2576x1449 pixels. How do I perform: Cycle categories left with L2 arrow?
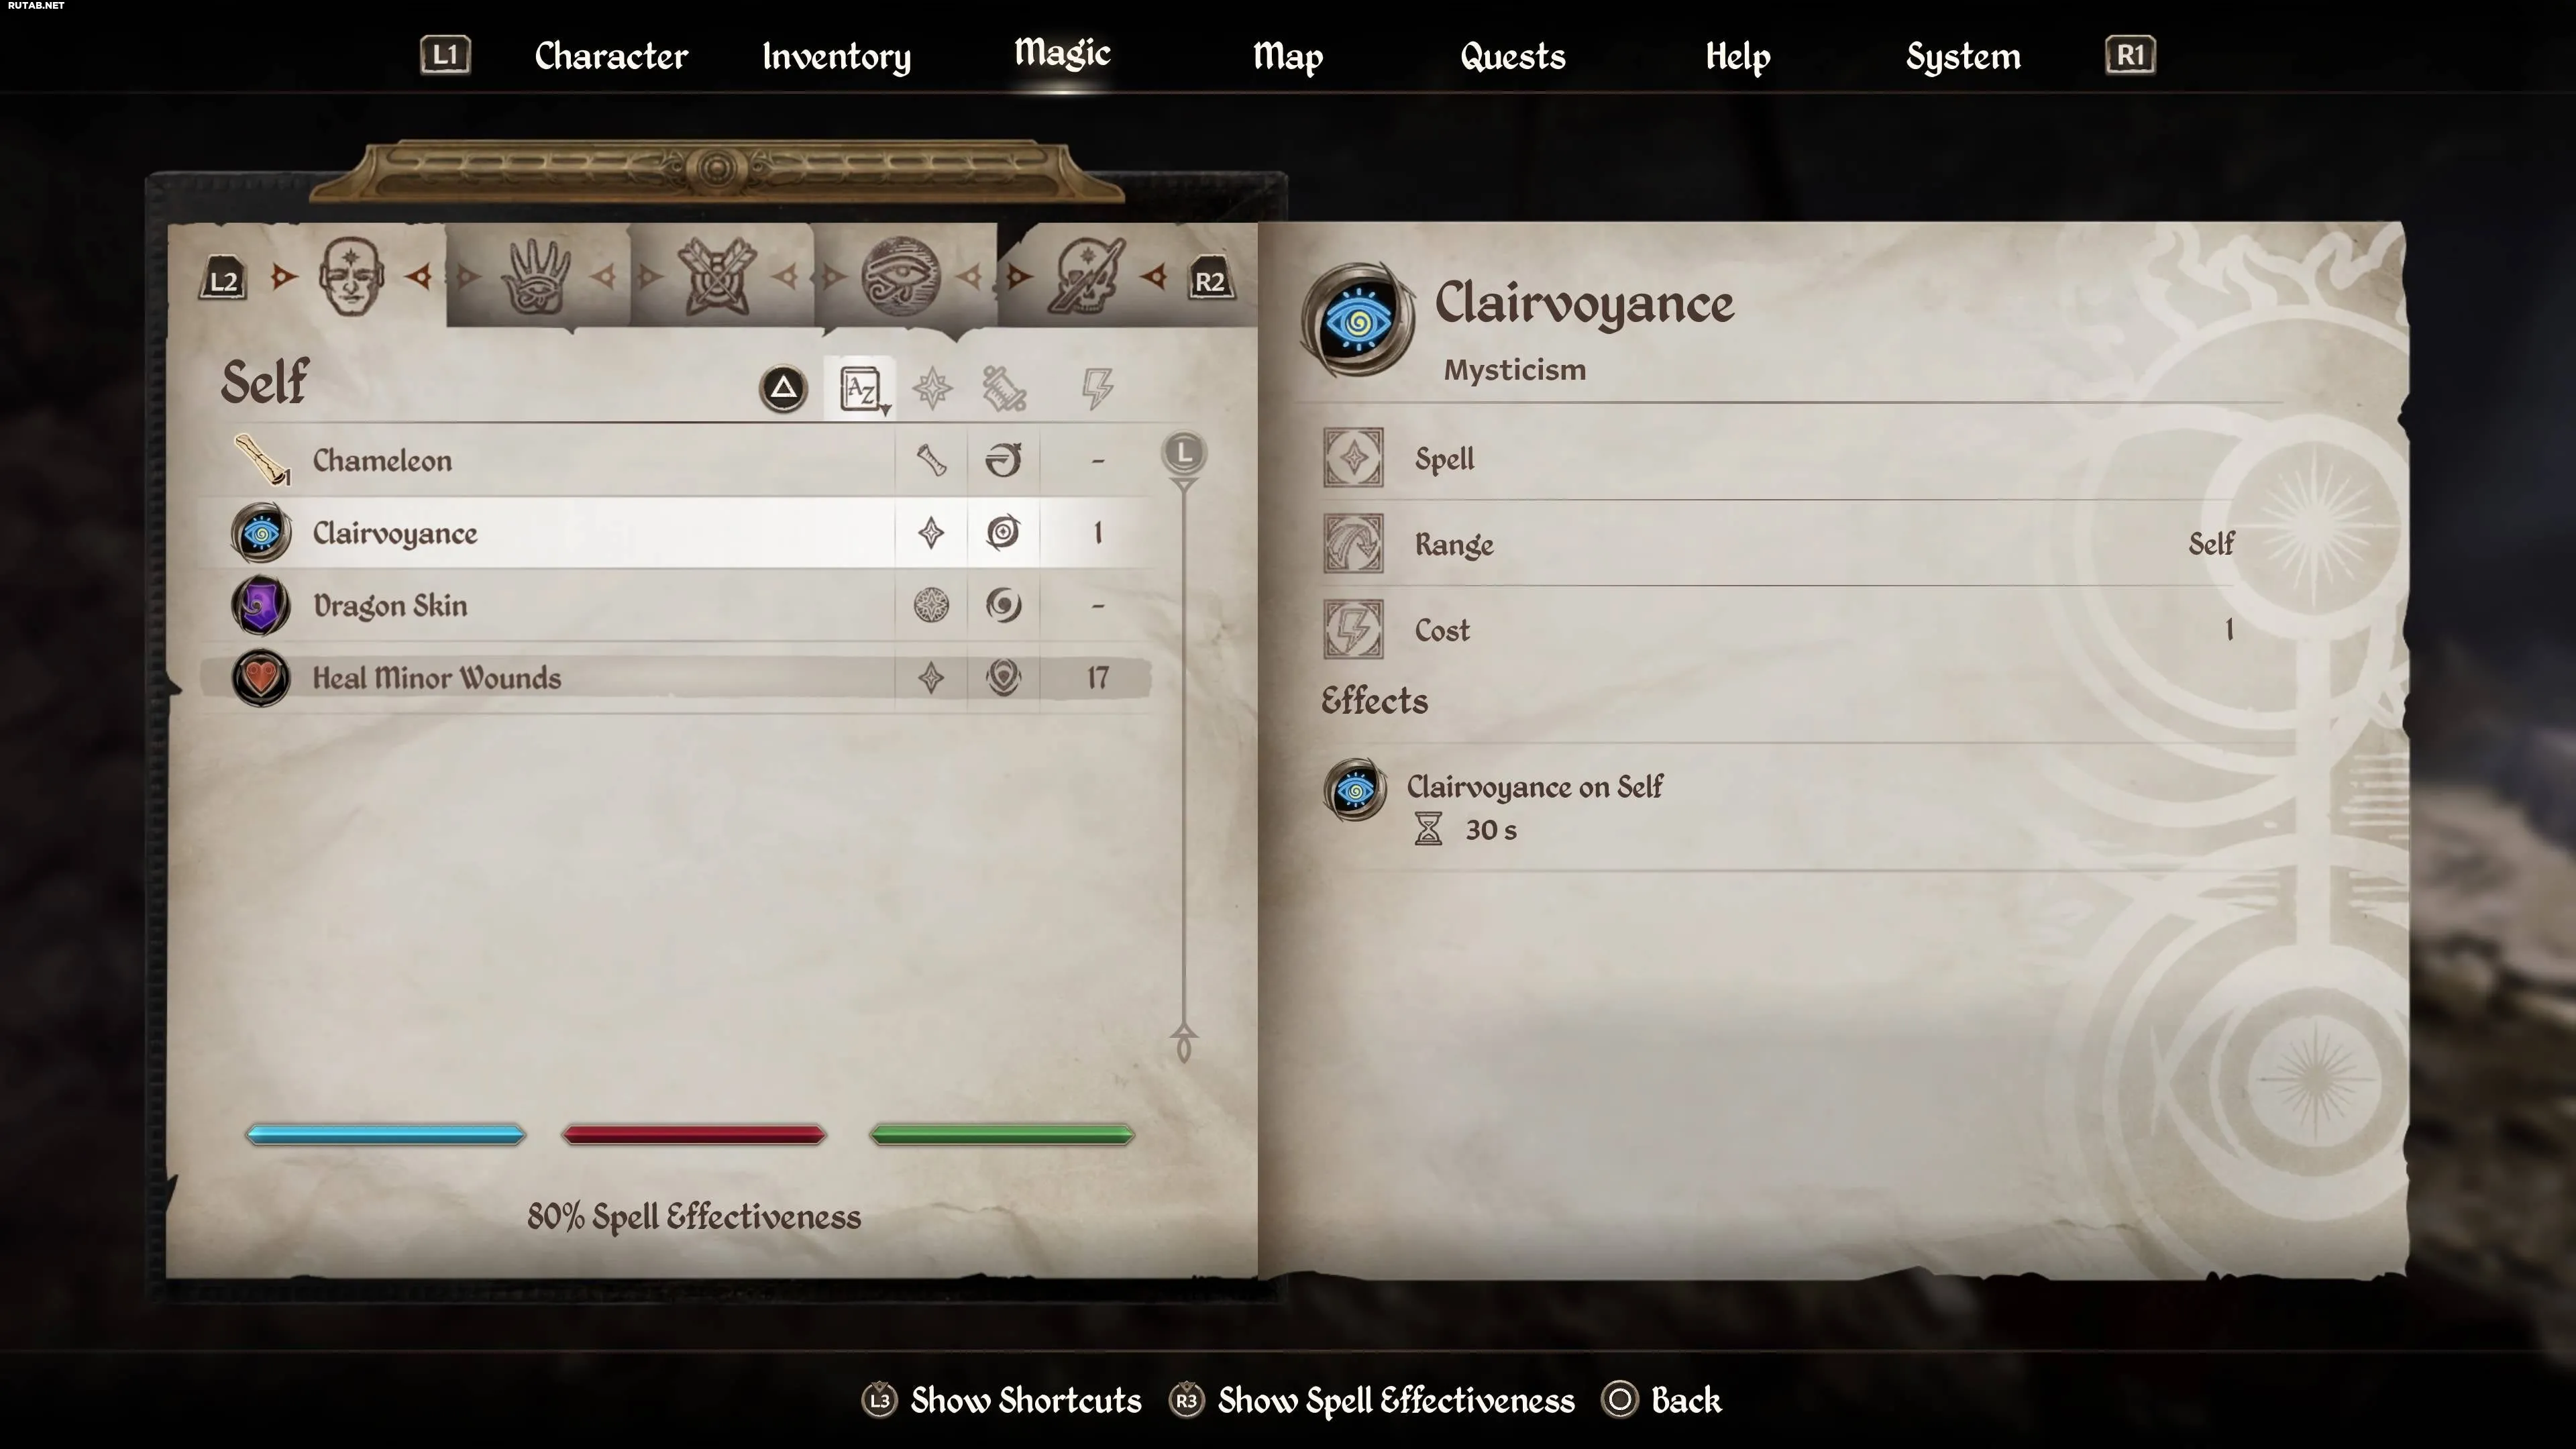(223, 281)
